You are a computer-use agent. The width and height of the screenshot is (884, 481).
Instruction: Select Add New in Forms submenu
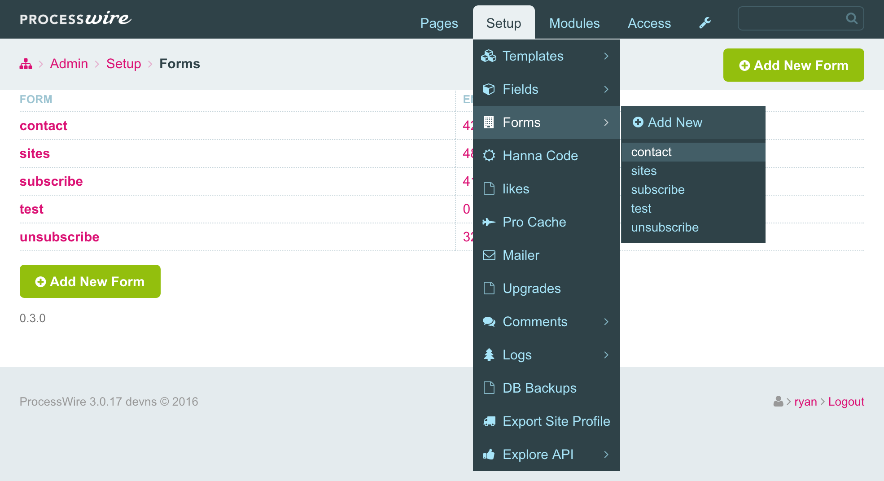(693, 122)
